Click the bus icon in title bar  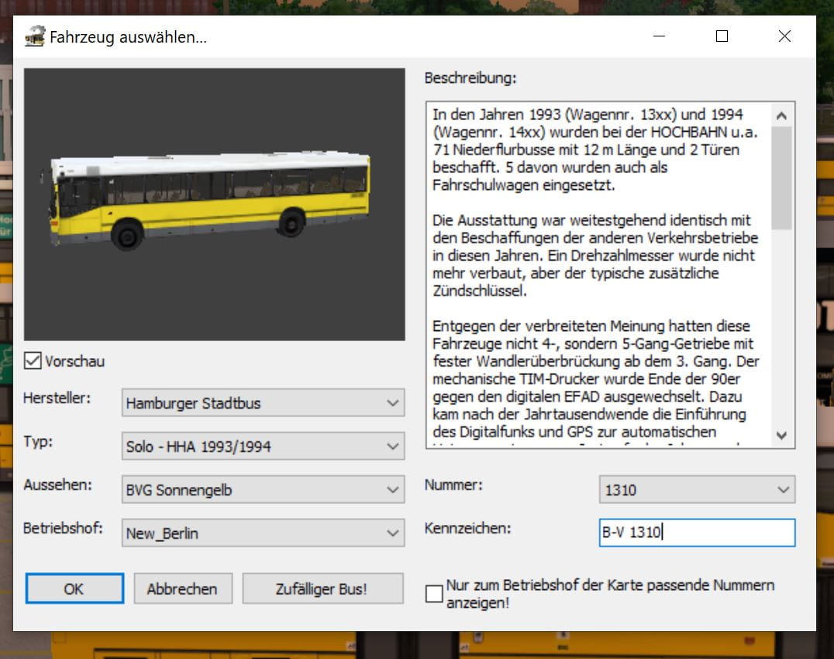pos(35,36)
